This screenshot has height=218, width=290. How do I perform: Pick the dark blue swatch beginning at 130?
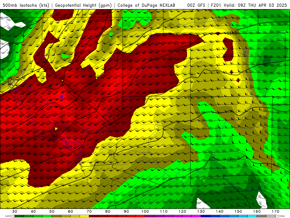pyautogui.click(x=206, y=216)
